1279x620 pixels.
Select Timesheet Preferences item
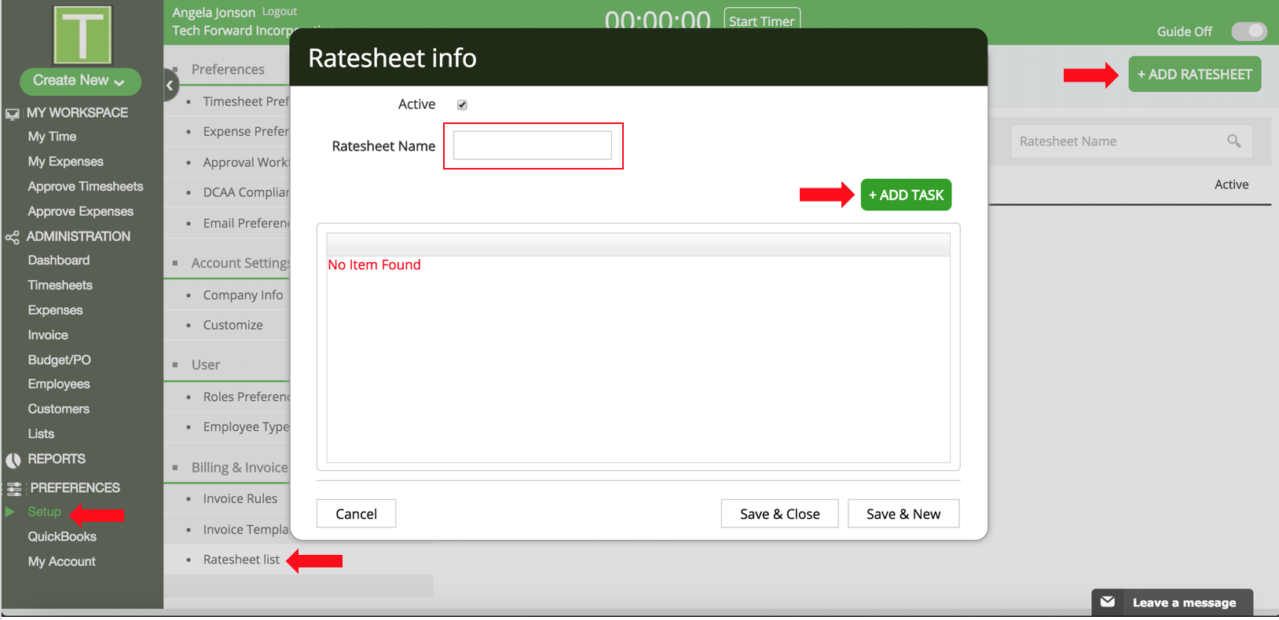pyautogui.click(x=246, y=101)
